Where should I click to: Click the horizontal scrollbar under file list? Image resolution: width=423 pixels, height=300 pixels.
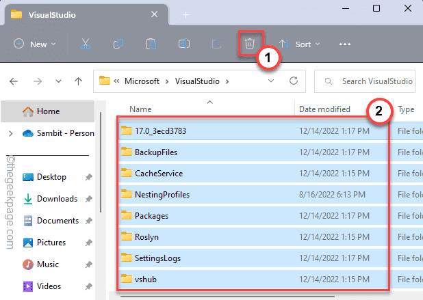pos(228,297)
